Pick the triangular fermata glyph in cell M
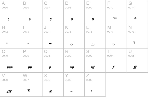The height and width of the screenshot is (108, 148). [114, 44]
